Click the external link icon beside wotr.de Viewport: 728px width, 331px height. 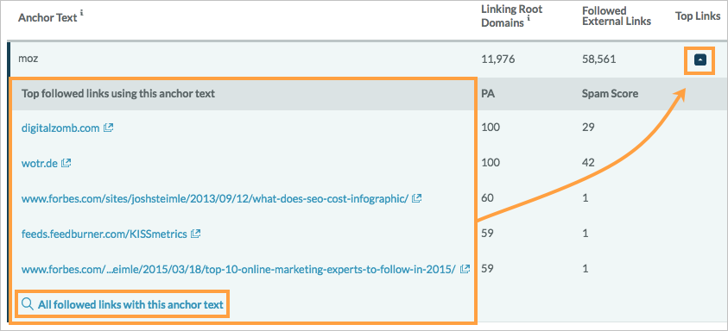[x=66, y=163]
